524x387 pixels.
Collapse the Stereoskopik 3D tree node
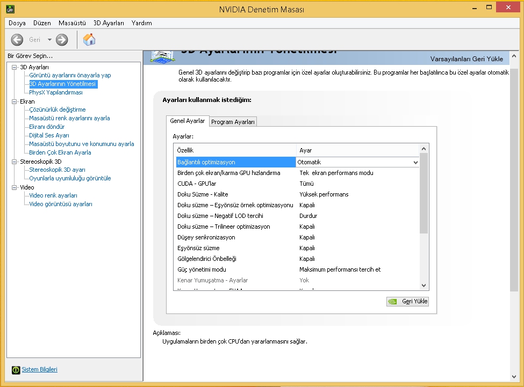coord(15,162)
